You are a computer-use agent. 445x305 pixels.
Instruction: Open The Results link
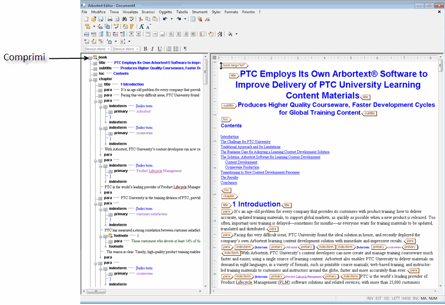point(229,177)
